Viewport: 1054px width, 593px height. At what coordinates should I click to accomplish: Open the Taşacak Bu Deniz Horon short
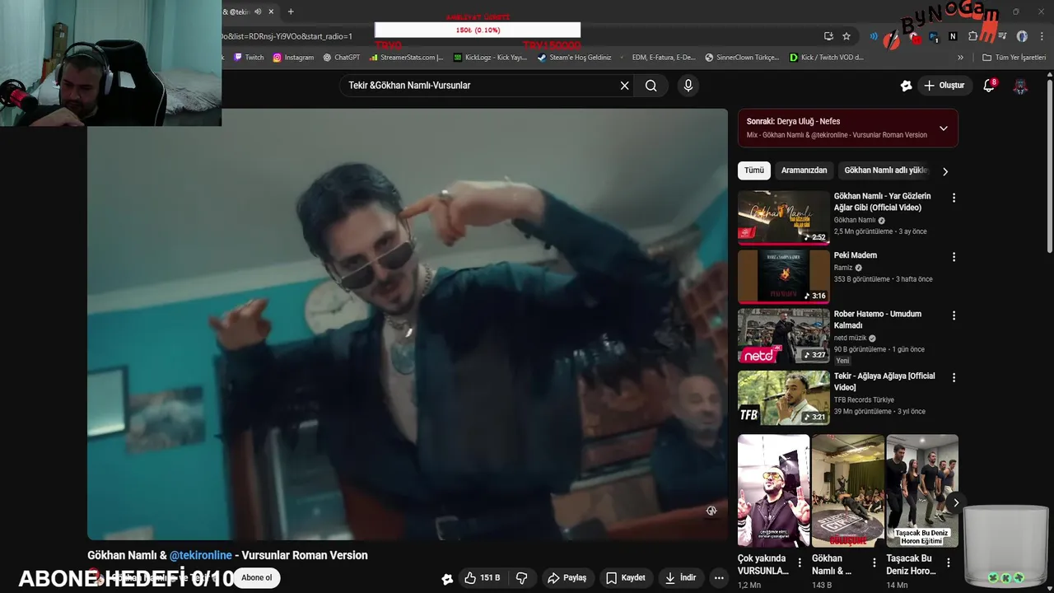point(922,491)
